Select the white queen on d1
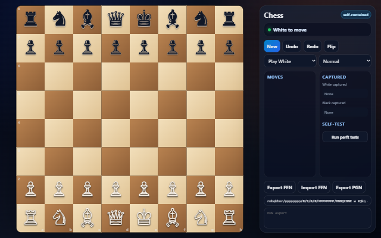381x238 pixels. pyautogui.click(x=115, y=218)
